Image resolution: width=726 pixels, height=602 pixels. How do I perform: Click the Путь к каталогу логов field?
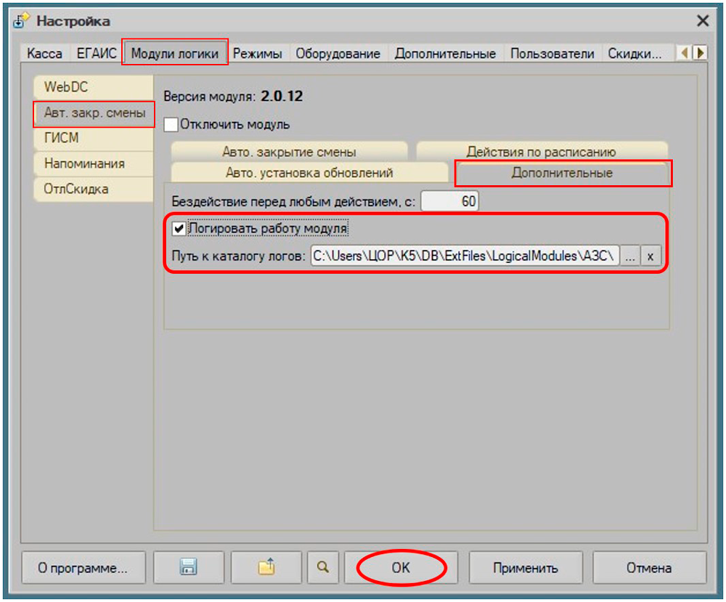[x=465, y=256]
